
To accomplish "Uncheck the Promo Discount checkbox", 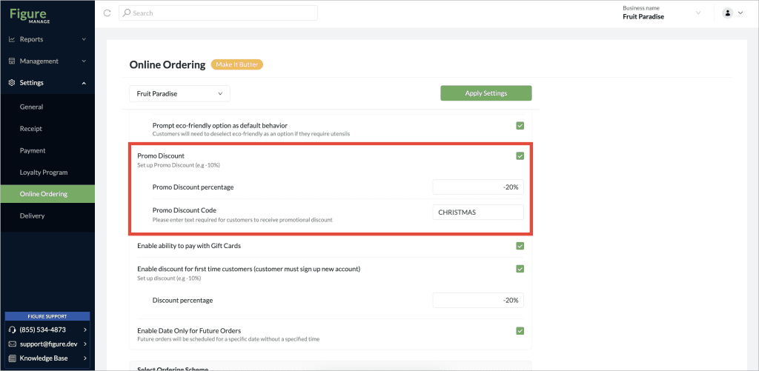I will pyautogui.click(x=520, y=156).
